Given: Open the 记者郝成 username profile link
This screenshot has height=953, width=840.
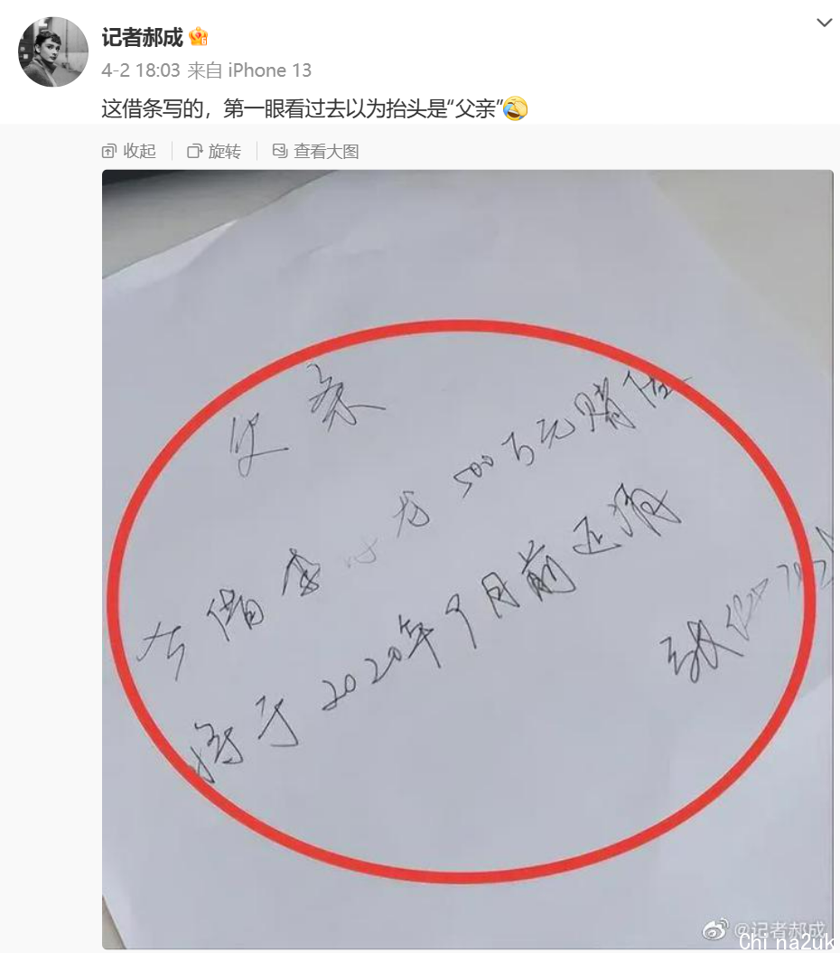Looking at the screenshot, I should click(x=142, y=38).
